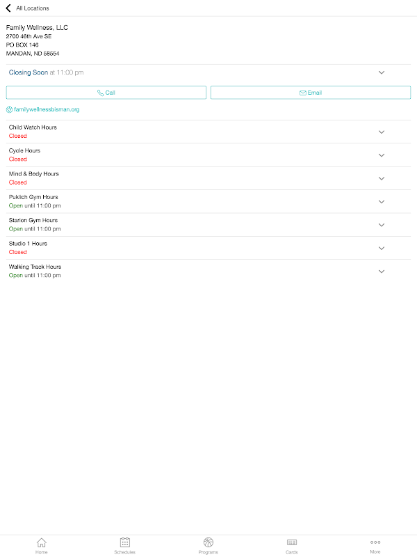Select the Home tab label
Screen dimensions: 417x557
coord(42,552)
